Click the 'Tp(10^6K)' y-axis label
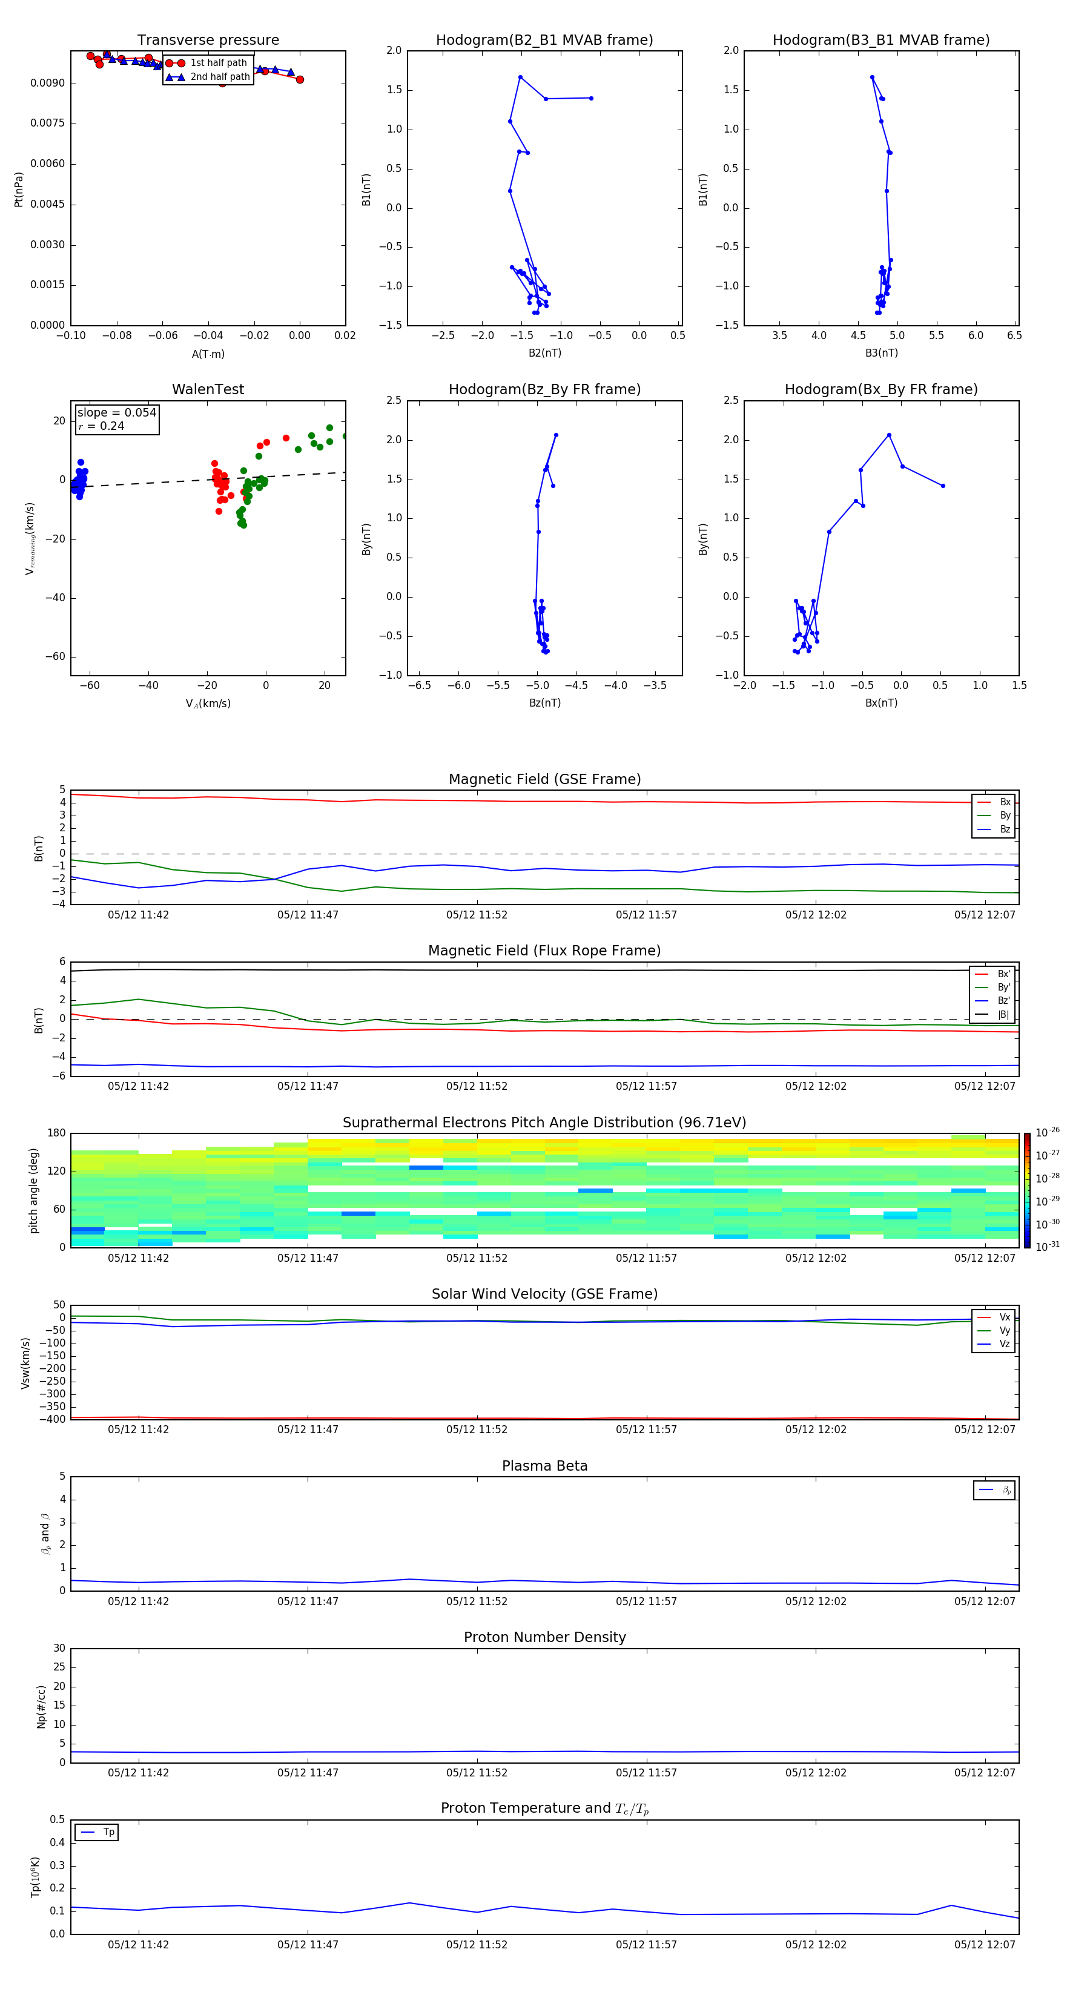This screenshot has width=1090, height=1998. coord(35,1877)
